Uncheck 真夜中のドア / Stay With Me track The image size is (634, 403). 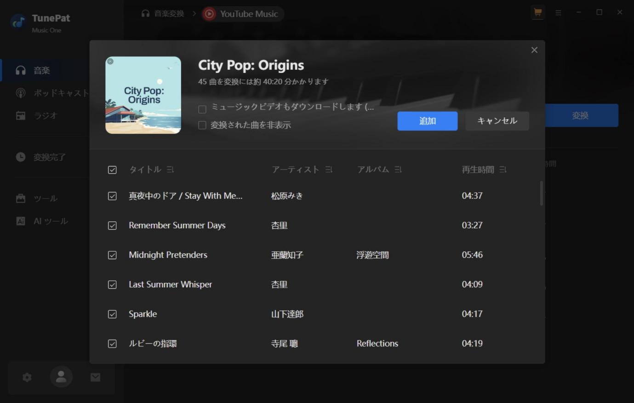112,196
